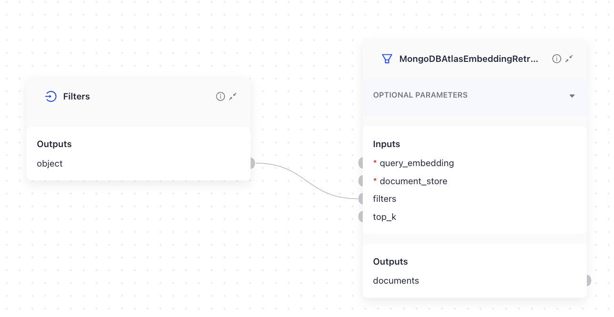Click the Inputs heading in the retriever node
Image resolution: width=614 pixels, height=317 pixels.
[387, 144]
